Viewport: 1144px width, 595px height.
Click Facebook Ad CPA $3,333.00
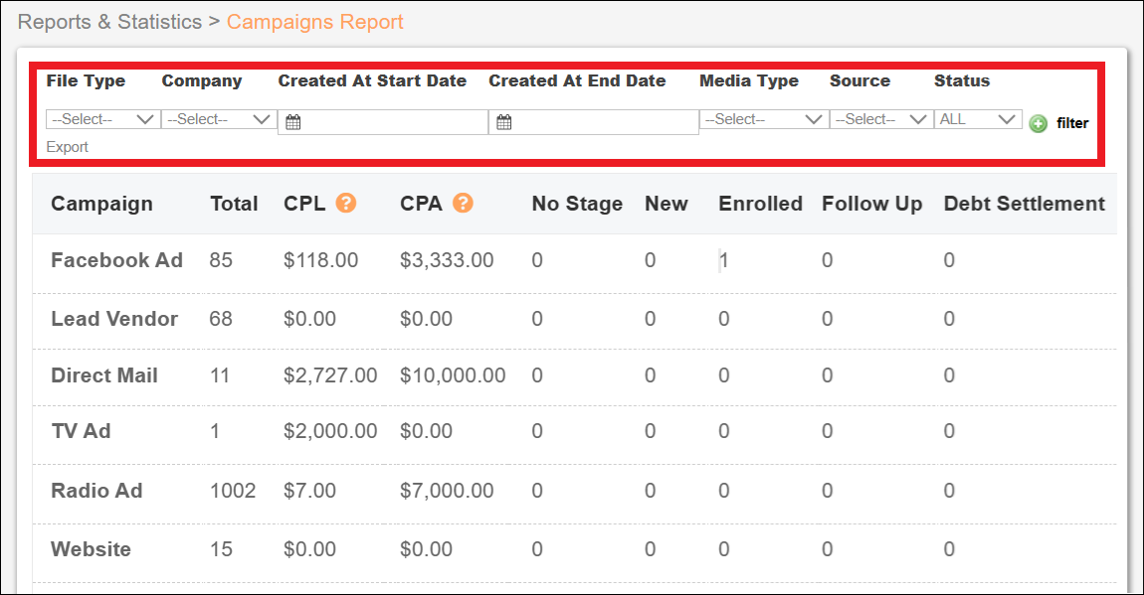(x=447, y=260)
